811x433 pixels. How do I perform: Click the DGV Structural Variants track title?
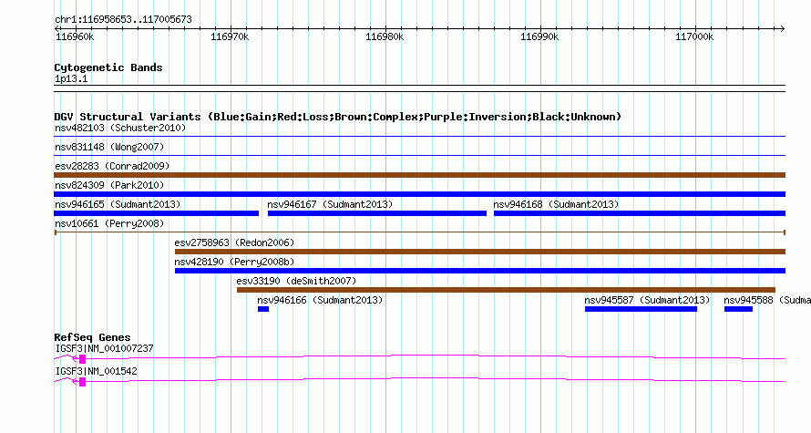coord(337,117)
